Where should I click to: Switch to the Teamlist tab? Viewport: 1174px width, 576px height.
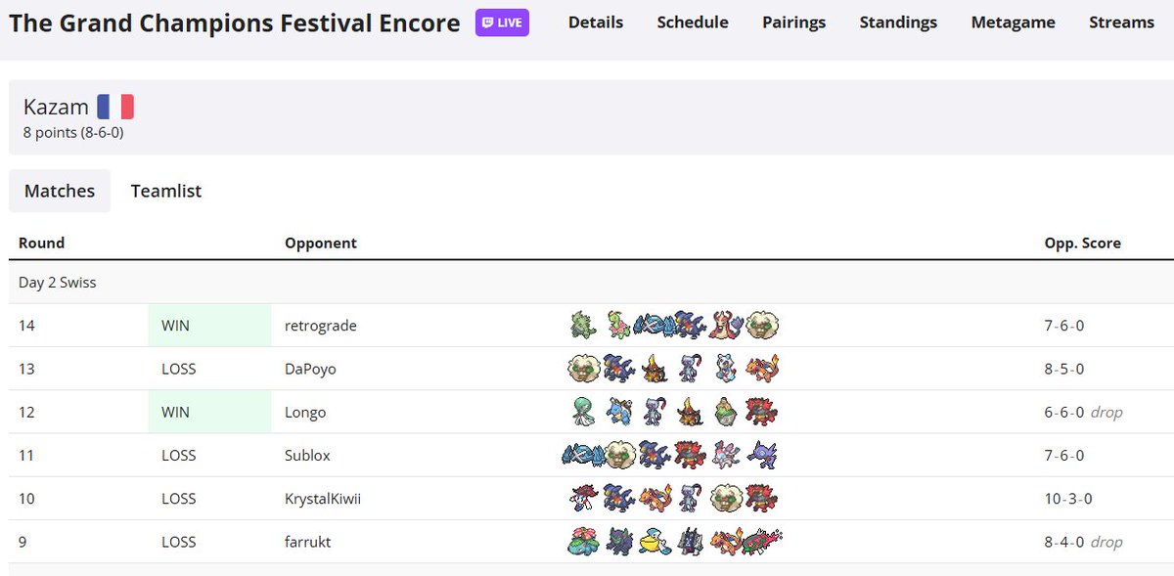point(166,191)
